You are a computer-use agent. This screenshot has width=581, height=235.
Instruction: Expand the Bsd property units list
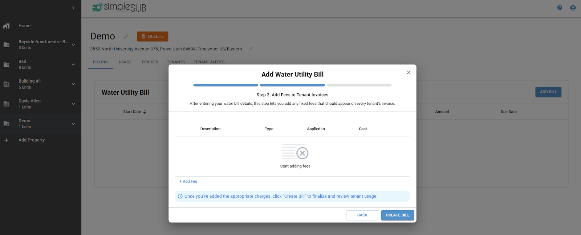[73, 65]
